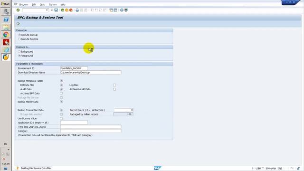Screen dimensions: 304x171
Task: Open the Windows Start button
Action: [x=5, y=4]
